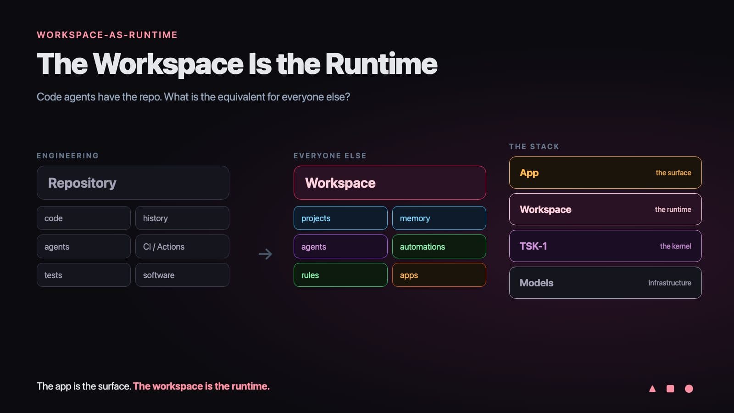The height and width of the screenshot is (413, 734).
Task: Click agents box in Engineering column
Action: 83,246
